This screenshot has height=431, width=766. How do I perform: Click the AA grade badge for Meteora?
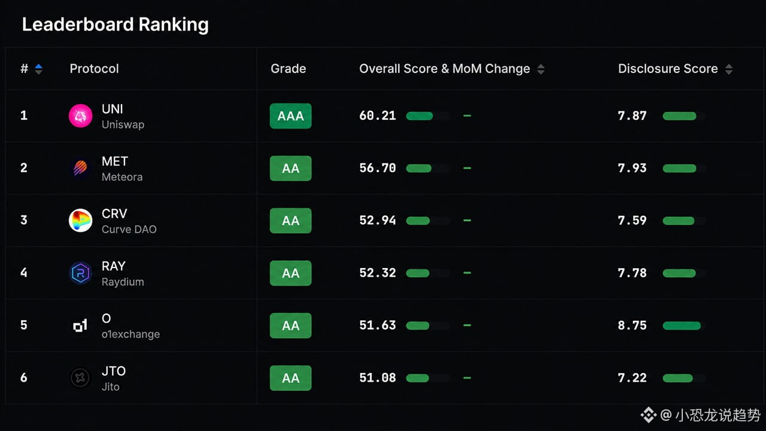(290, 168)
